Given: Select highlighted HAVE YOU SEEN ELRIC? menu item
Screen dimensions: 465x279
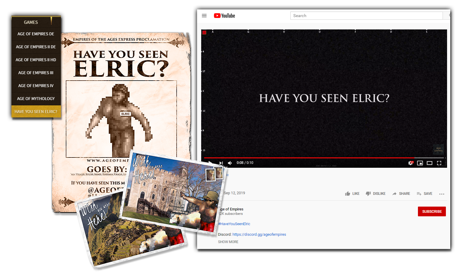Looking at the screenshot, I should click(x=36, y=112).
